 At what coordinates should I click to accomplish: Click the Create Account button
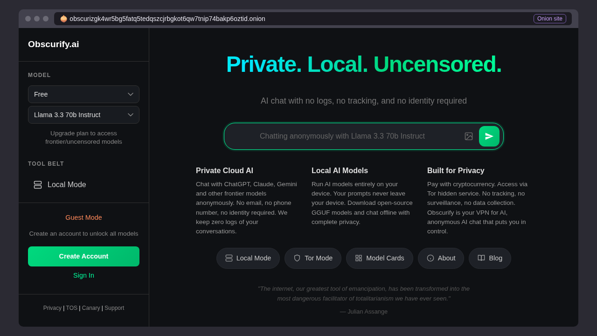[x=83, y=256]
